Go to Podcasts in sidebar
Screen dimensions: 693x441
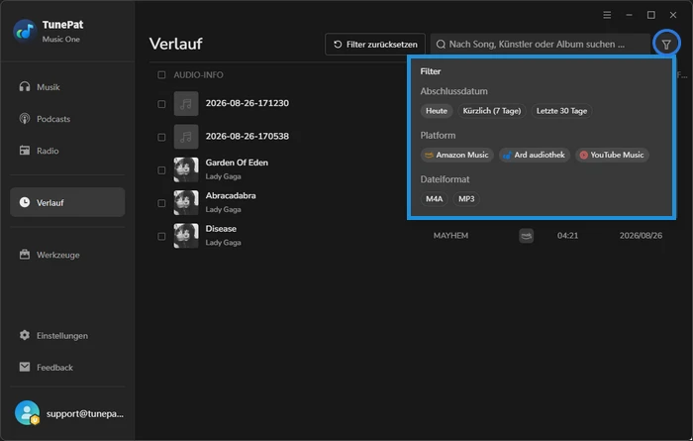67,119
